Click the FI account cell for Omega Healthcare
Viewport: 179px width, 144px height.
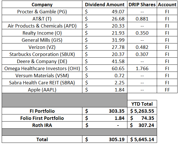tap(167, 68)
